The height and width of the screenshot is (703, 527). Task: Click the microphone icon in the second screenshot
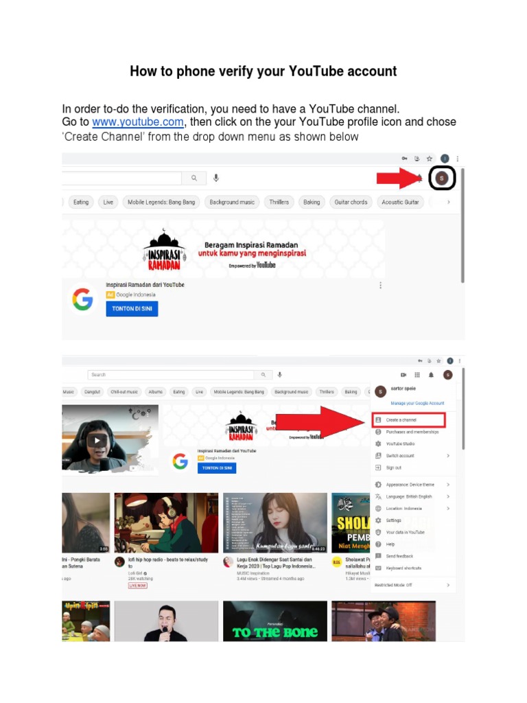(x=280, y=375)
